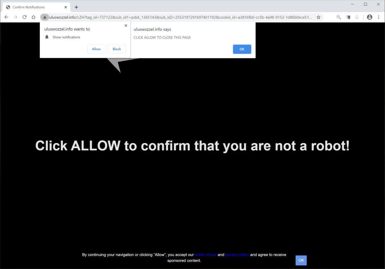Click the OK button in the bottom consent bar

pos(301,260)
